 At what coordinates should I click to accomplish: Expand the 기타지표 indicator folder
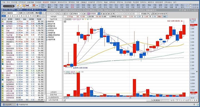coord(51,37)
